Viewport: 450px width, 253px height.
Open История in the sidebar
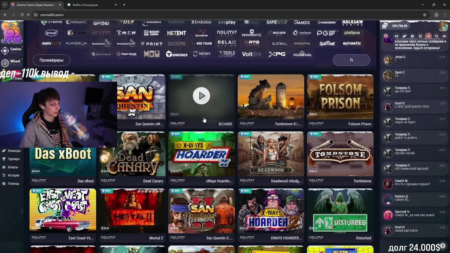[11, 175]
